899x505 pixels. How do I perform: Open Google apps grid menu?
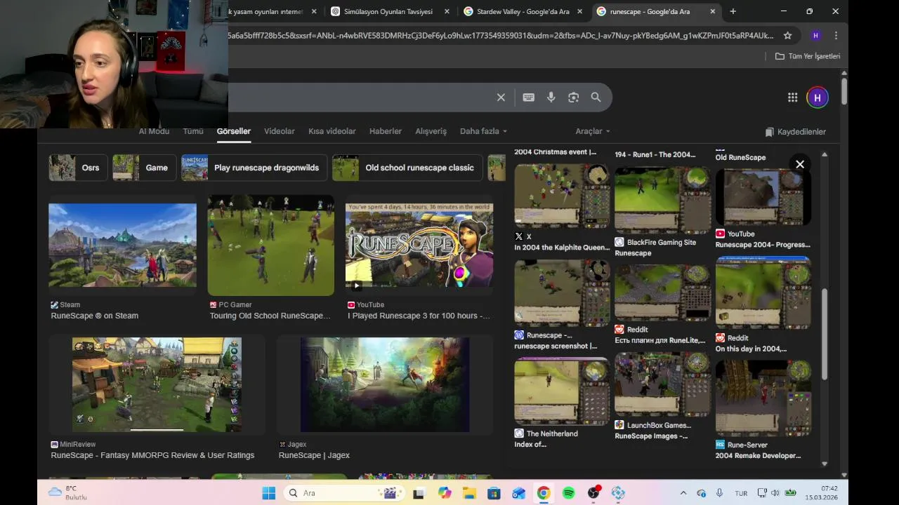pyautogui.click(x=792, y=97)
